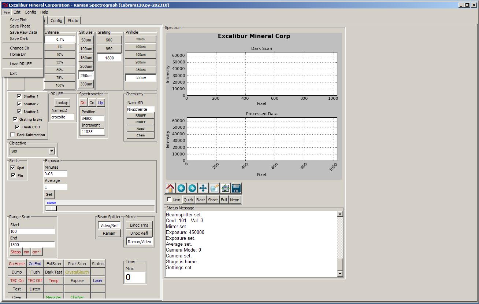Viewport: 479px width, 304px height.
Task: Select the 600 grating
Action: [x=109, y=40]
